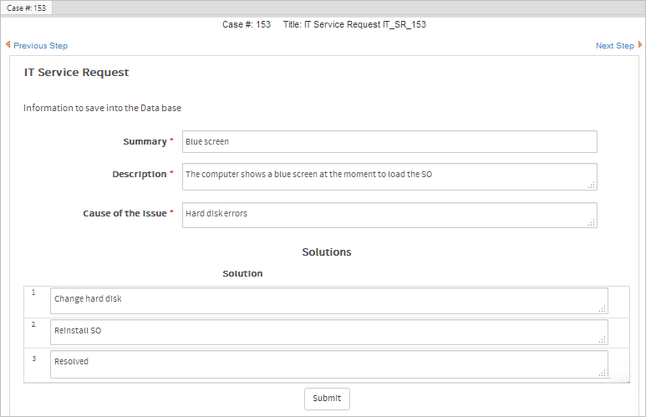Click resize grip of 'Reinstall SO' box
Screen dimensions: 646x417
point(602,340)
